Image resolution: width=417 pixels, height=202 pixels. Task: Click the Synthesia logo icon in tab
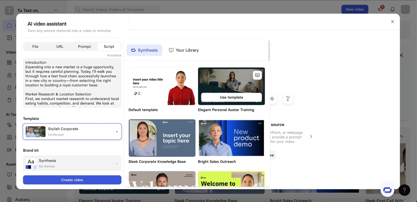coord(133,50)
